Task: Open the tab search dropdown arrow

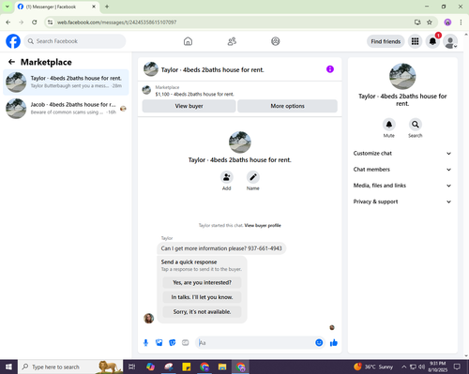Action: [7, 7]
